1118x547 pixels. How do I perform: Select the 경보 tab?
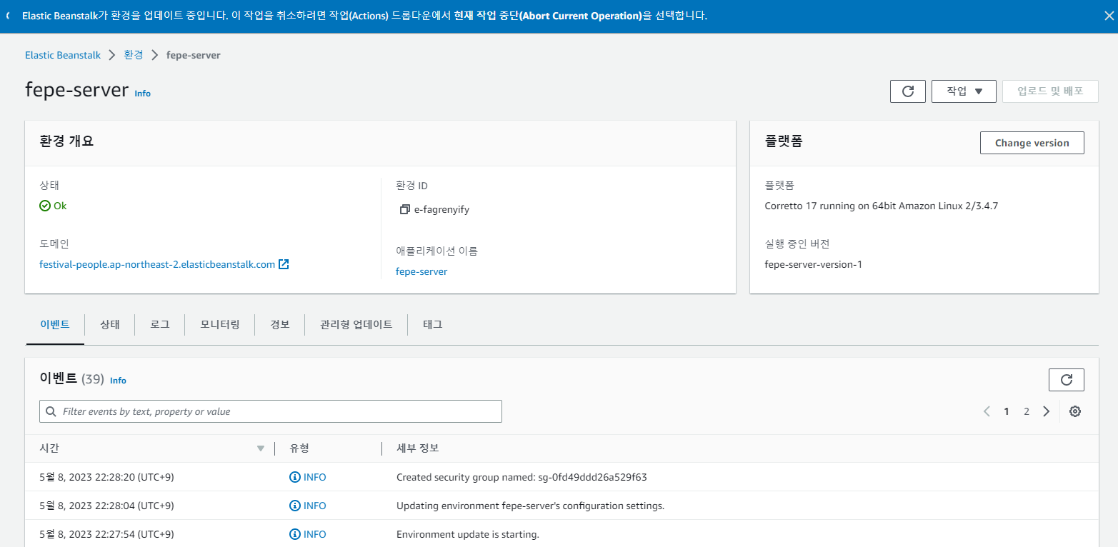pos(280,324)
